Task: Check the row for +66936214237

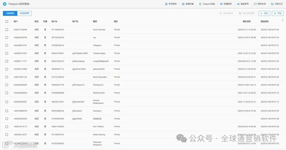Action: [x=7, y=135]
